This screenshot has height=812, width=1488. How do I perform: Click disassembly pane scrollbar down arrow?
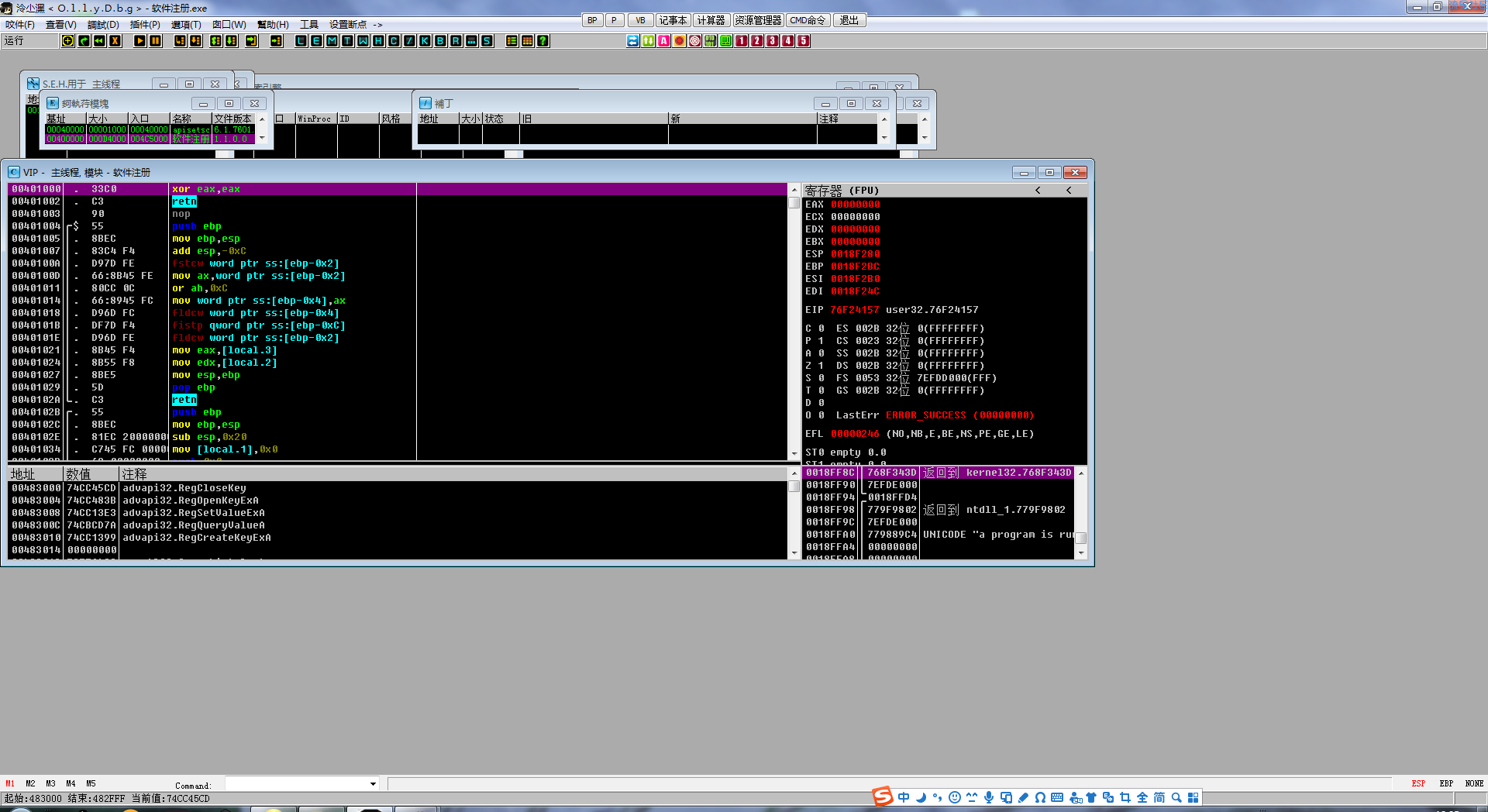[x=794, y=454]
